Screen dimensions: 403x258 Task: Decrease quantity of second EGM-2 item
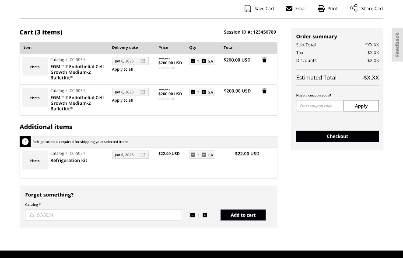pyautogui.click(x=193, y=92)
